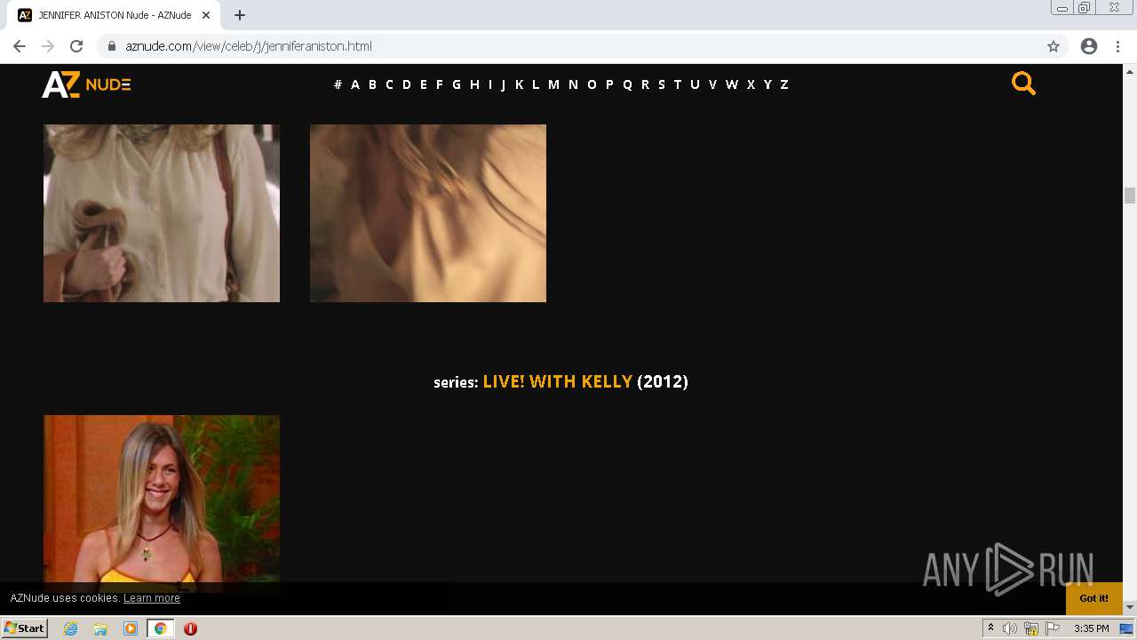Open red Opera taskbar icon
This screenshot has height=640, width=1137.
pos(190,628)
